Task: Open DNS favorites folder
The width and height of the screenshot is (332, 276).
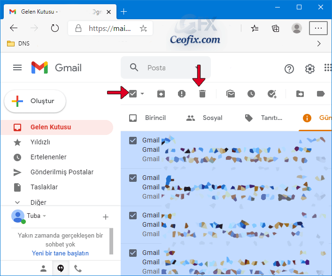Action: tap(18, 44)
